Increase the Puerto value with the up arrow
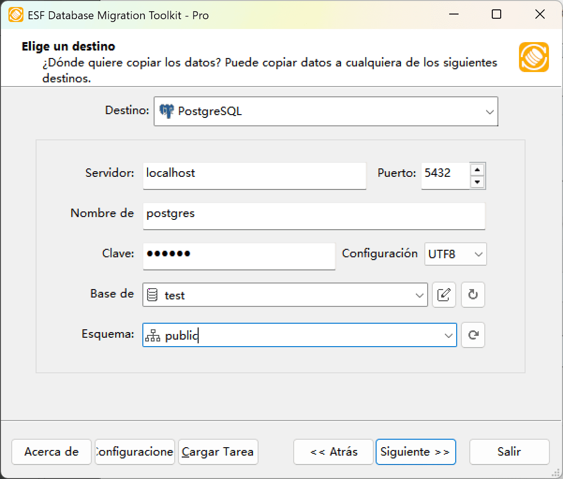 point(478,170)
